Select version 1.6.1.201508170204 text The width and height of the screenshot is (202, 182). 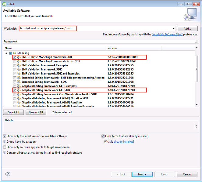pyautogui.click(x=121, y=94)
